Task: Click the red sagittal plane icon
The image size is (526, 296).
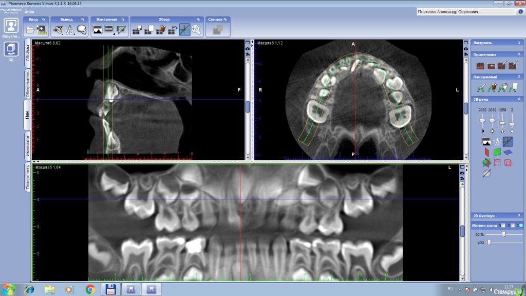Action: click(485, 153)
